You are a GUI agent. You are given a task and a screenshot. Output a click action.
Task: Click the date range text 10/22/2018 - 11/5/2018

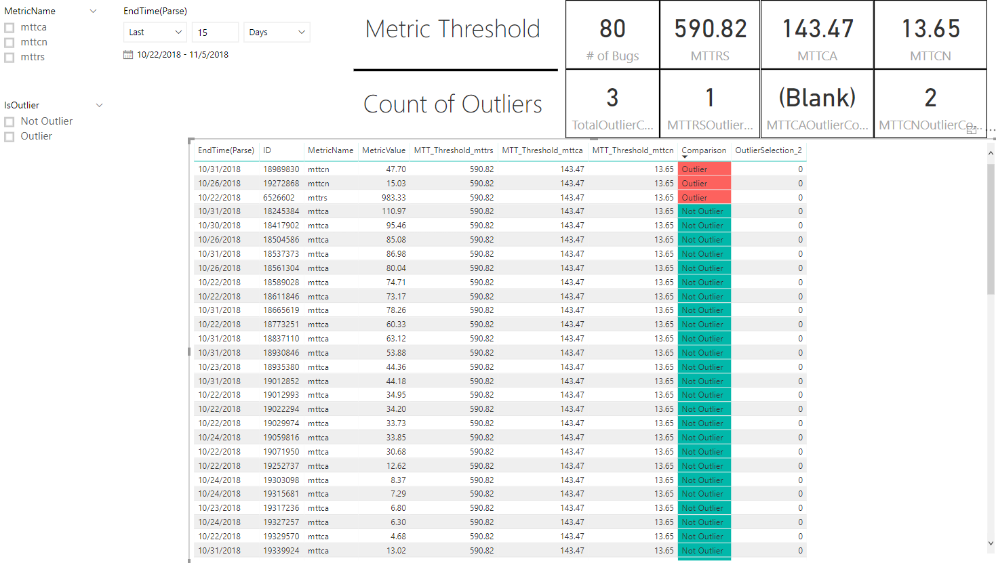pyautogui.click(x=182, y=55)
